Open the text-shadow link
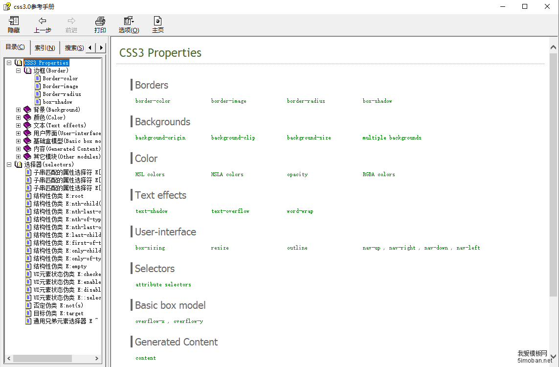Screen dimensions: 559x367 point(151,211)
